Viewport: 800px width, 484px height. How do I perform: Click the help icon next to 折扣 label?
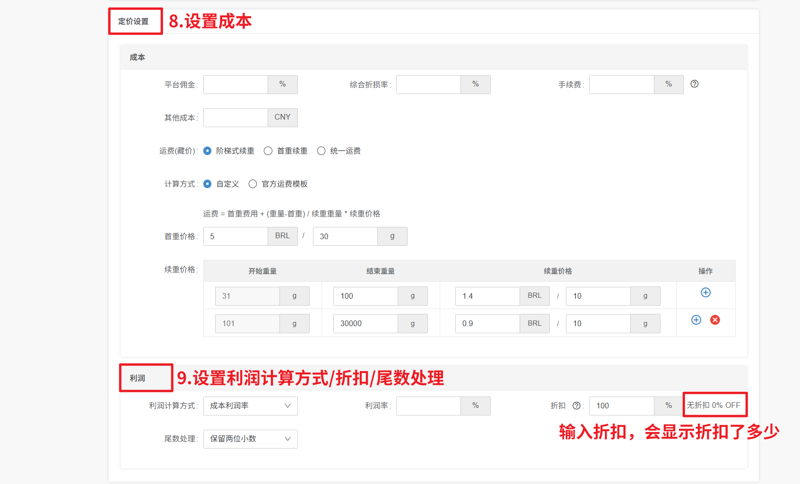[x=576, y=406]
